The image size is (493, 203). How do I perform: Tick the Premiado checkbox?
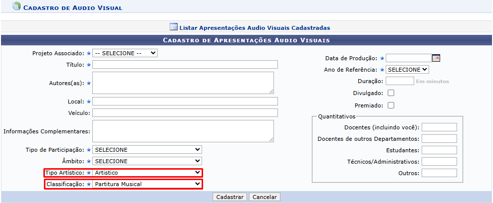pyautogui.click(x=391, y=105)
